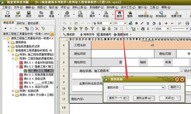Click the back arrow in tree panel
The image size is (191, 114).
click(x=5, y=28)
